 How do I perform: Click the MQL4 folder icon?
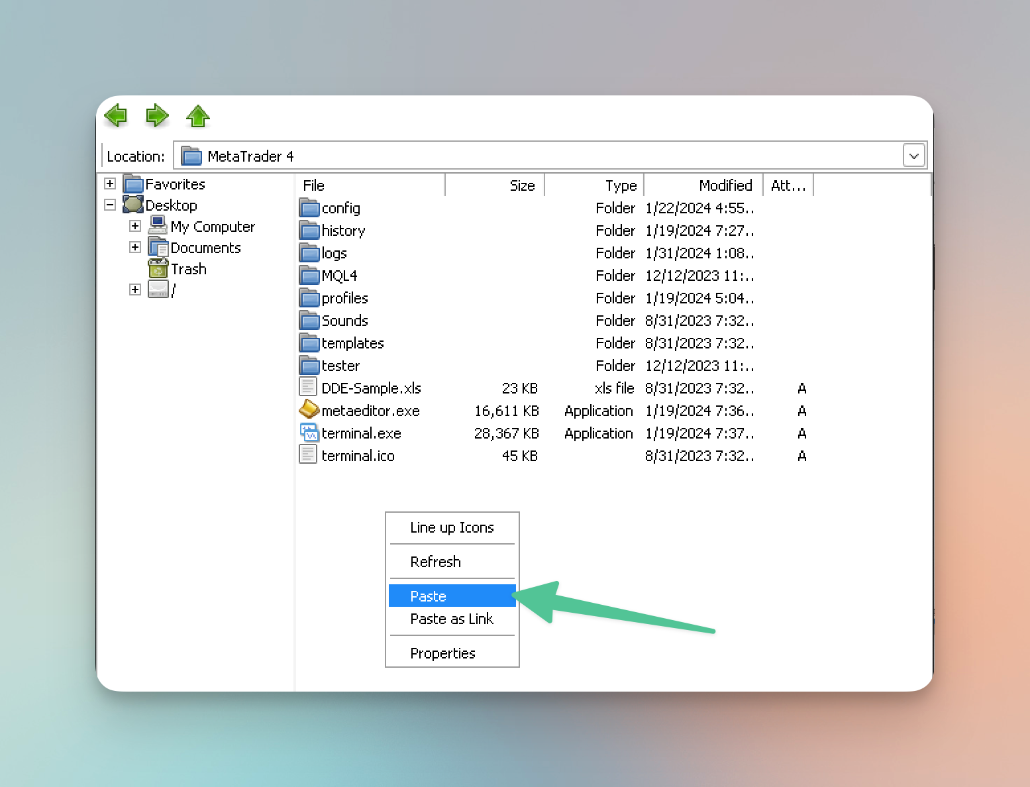[x=309, y=276]
